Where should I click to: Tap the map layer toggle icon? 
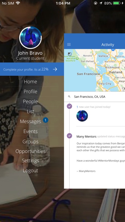(x=70, y=54)
